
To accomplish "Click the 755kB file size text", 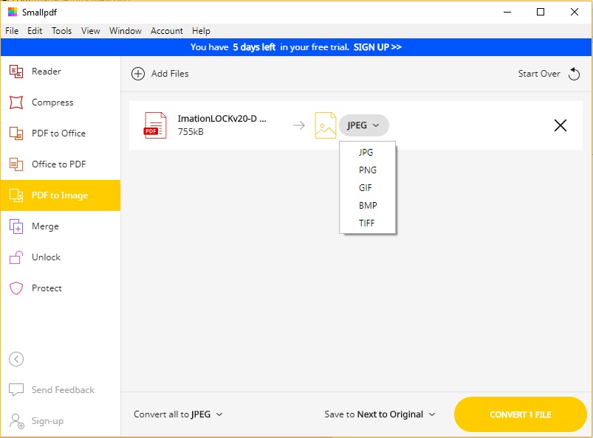I will (x=191, y=132).
